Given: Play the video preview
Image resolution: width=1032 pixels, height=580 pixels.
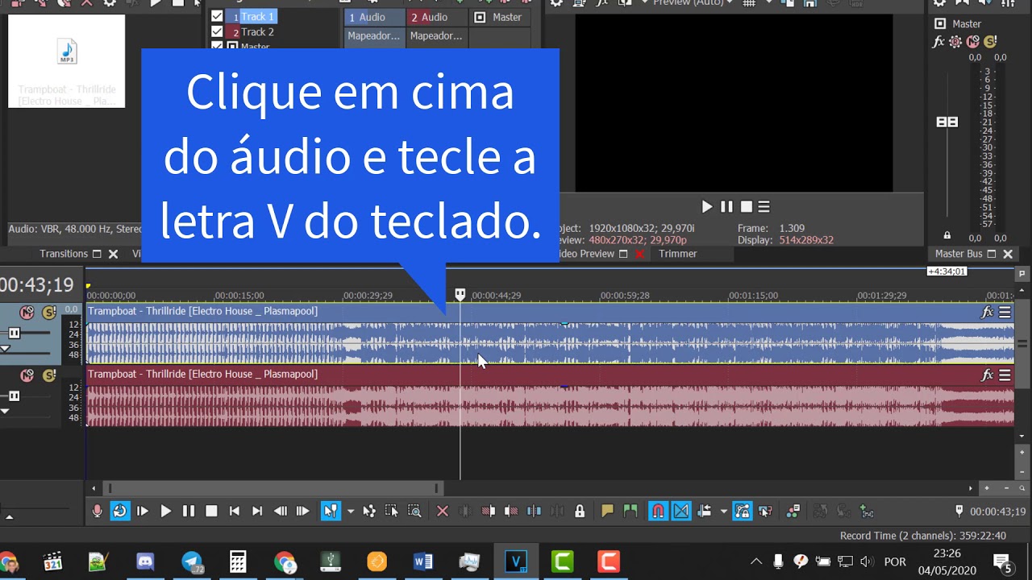Looking at the screenshot, I should (707, 207).
